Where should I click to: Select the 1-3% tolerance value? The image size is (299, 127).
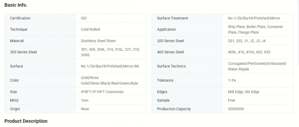232,80
